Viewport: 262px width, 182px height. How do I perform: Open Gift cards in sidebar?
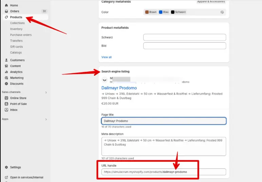(x=16, y=47)
